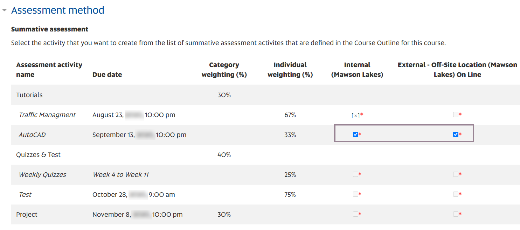Collapse the Assessment method section
Viewport: 520px width, 230px height.
pos(5,10)
